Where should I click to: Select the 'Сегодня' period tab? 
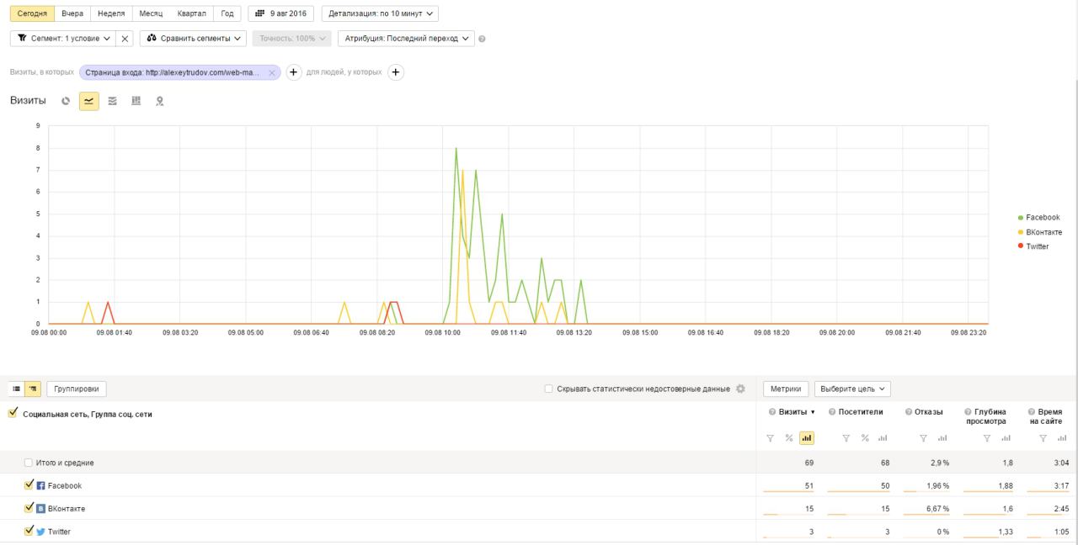tap(32, 13)
